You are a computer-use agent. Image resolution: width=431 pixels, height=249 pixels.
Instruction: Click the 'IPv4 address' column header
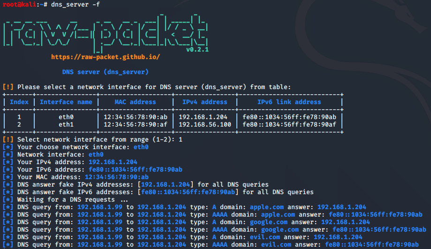(205, 102)
